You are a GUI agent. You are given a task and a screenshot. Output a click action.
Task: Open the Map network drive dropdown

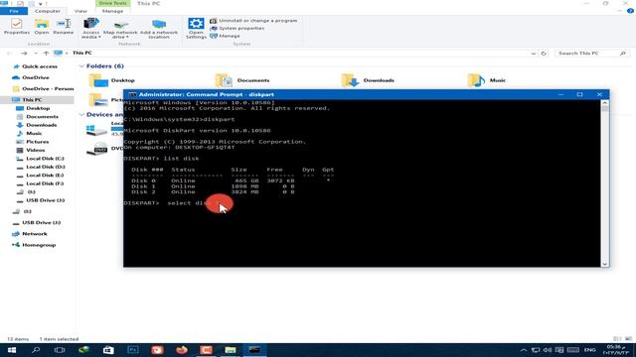click(120, 29)
